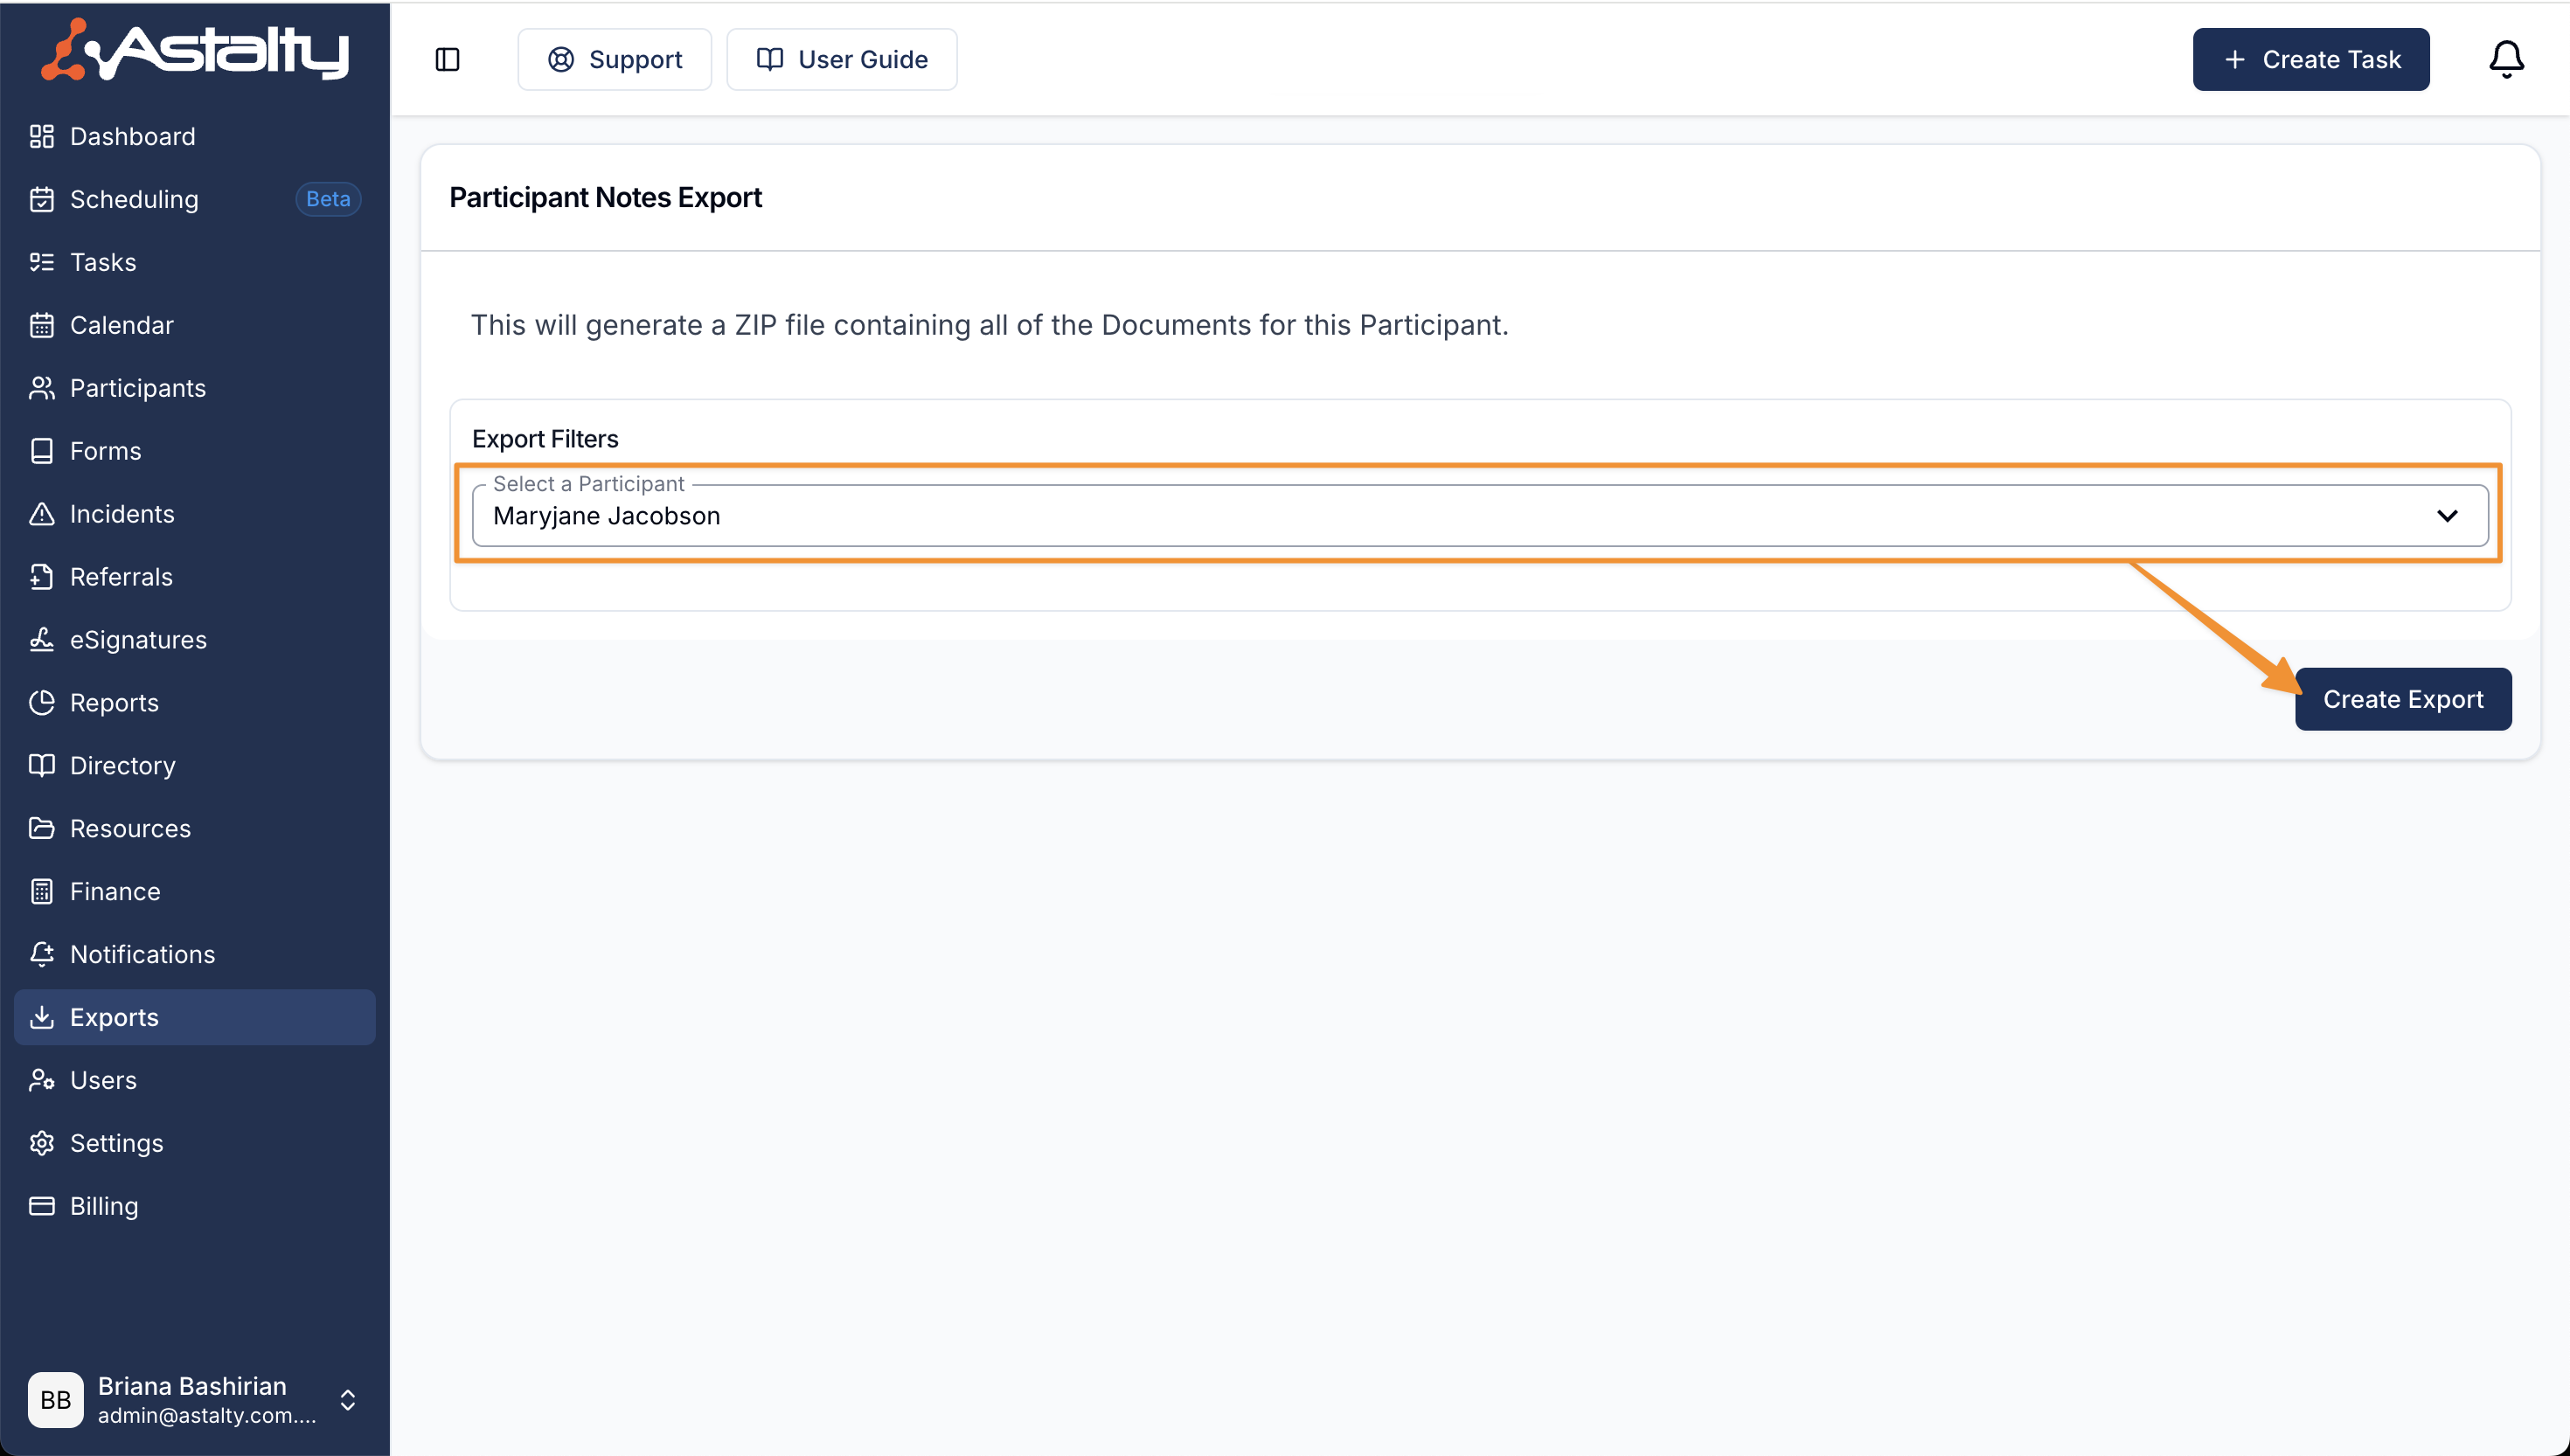
Task: Select Finance in the sidebar
Action: click(x=115, y=891)
